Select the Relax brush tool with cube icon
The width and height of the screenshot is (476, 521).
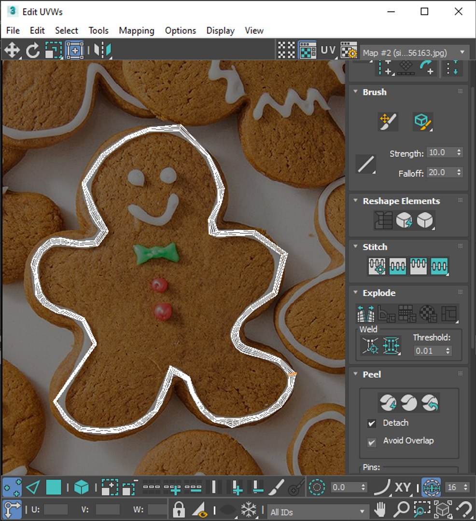(x=422, y=122)
